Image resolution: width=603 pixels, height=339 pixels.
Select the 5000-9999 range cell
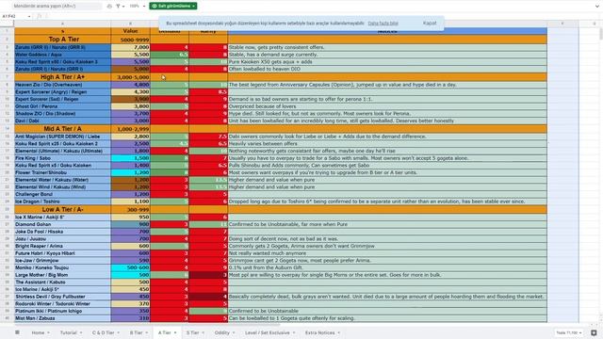click(130, 40)
